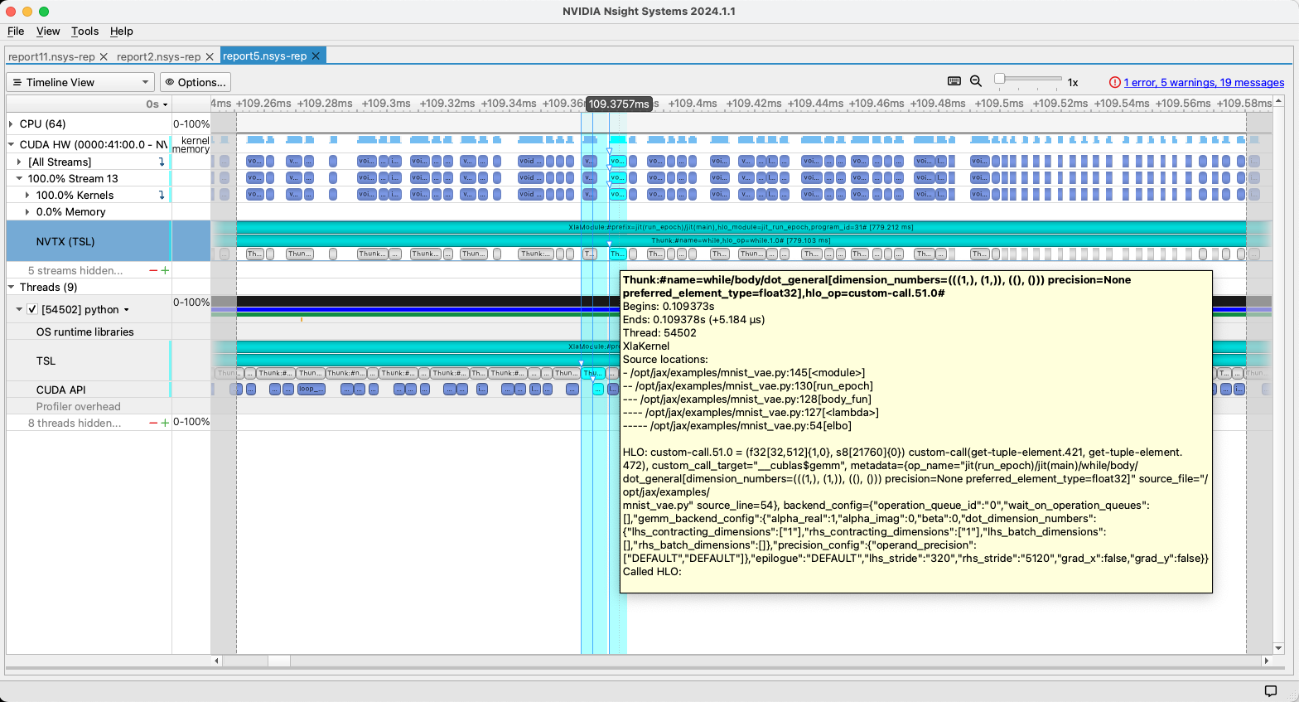Open the File menu

(x=16, y=31)
